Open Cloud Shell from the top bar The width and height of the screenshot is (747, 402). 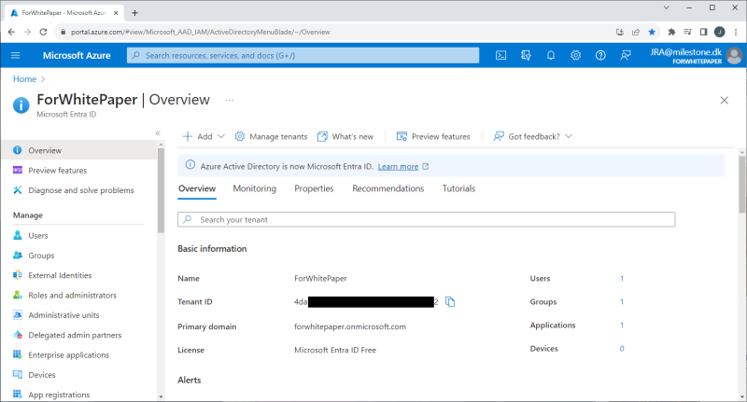point(501,55)
